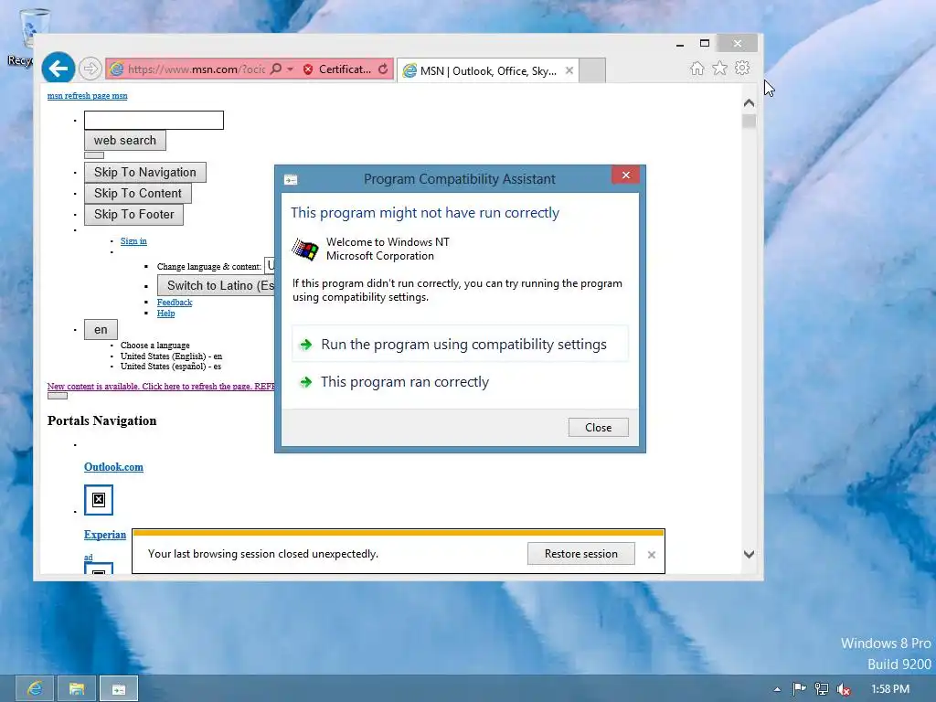Screen dimensions: 936x702
Task: Click Skip To Footer button
Action: pyautogui.click(x=133, y=214)
